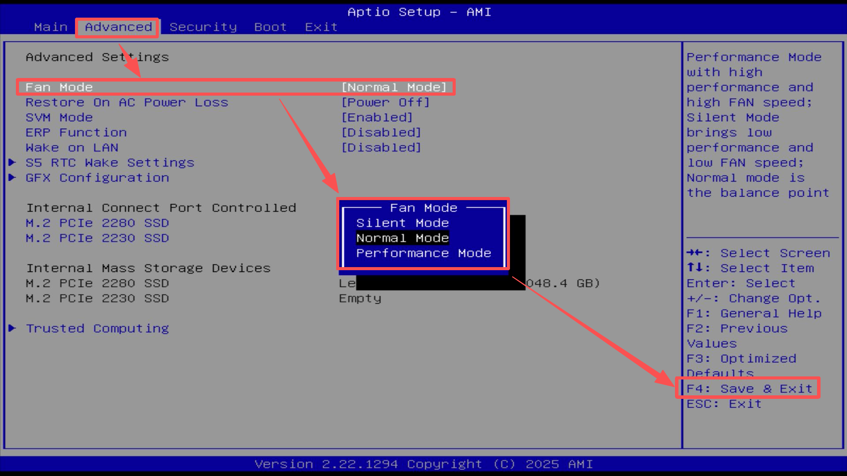The width and height of the screenshot is (847, 476).
Task: Expand arrow next to Trusted Computing
Action: 12,328
